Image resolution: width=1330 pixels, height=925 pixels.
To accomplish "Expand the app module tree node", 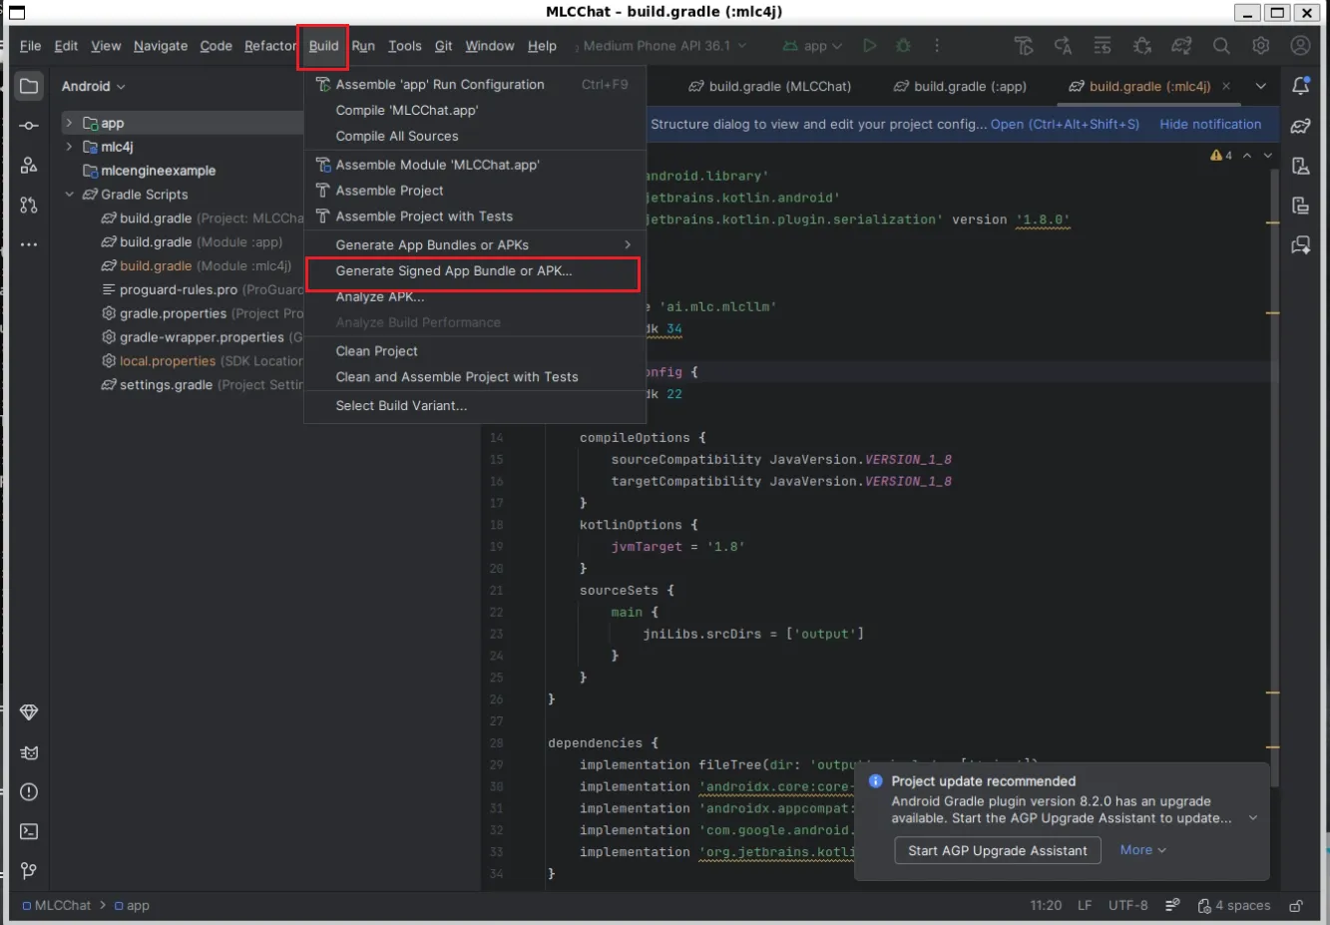I will pyautogui.click(x=69, y=123).
